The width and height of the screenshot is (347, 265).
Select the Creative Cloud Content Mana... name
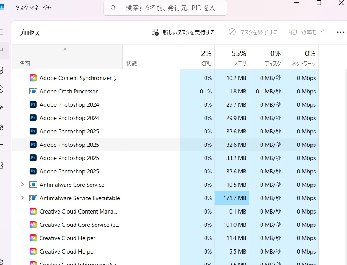click(x=78, y=211)
